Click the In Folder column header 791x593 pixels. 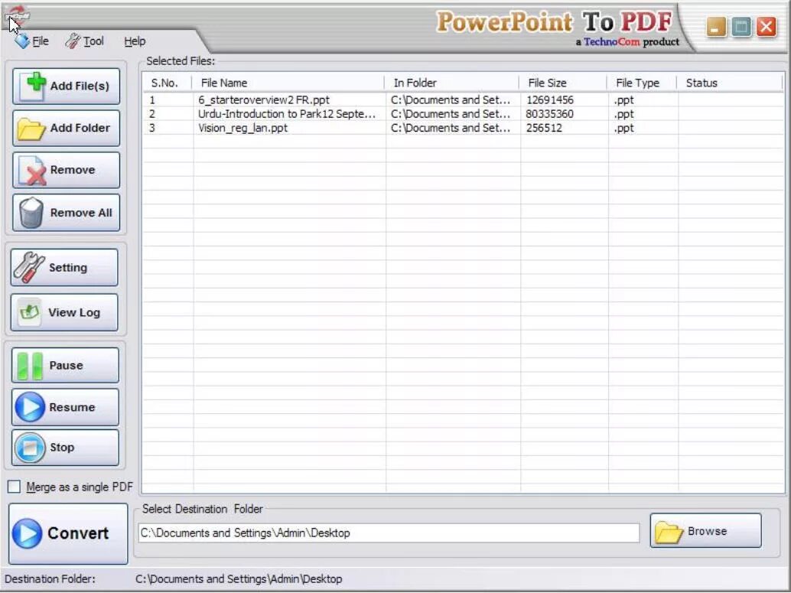tap(451, 83)
